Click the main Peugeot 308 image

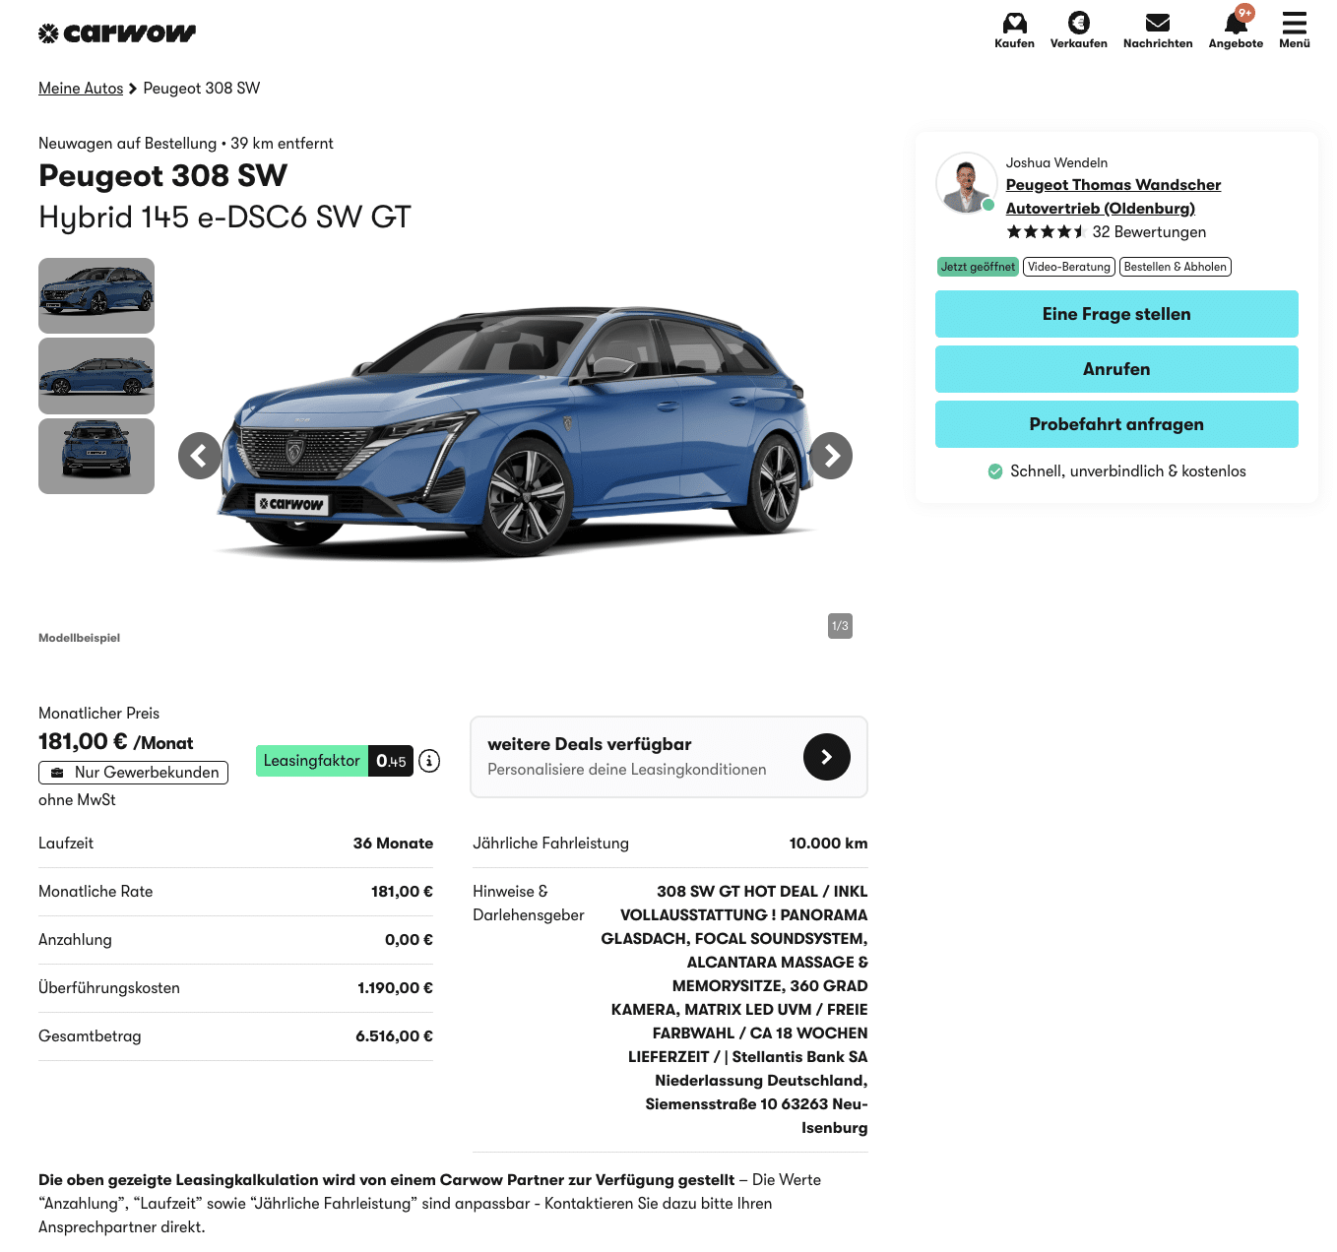coord(516,433)
